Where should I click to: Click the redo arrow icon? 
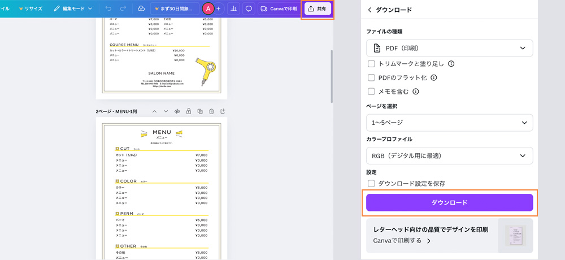pyautogui.click(x=123, y=9)
